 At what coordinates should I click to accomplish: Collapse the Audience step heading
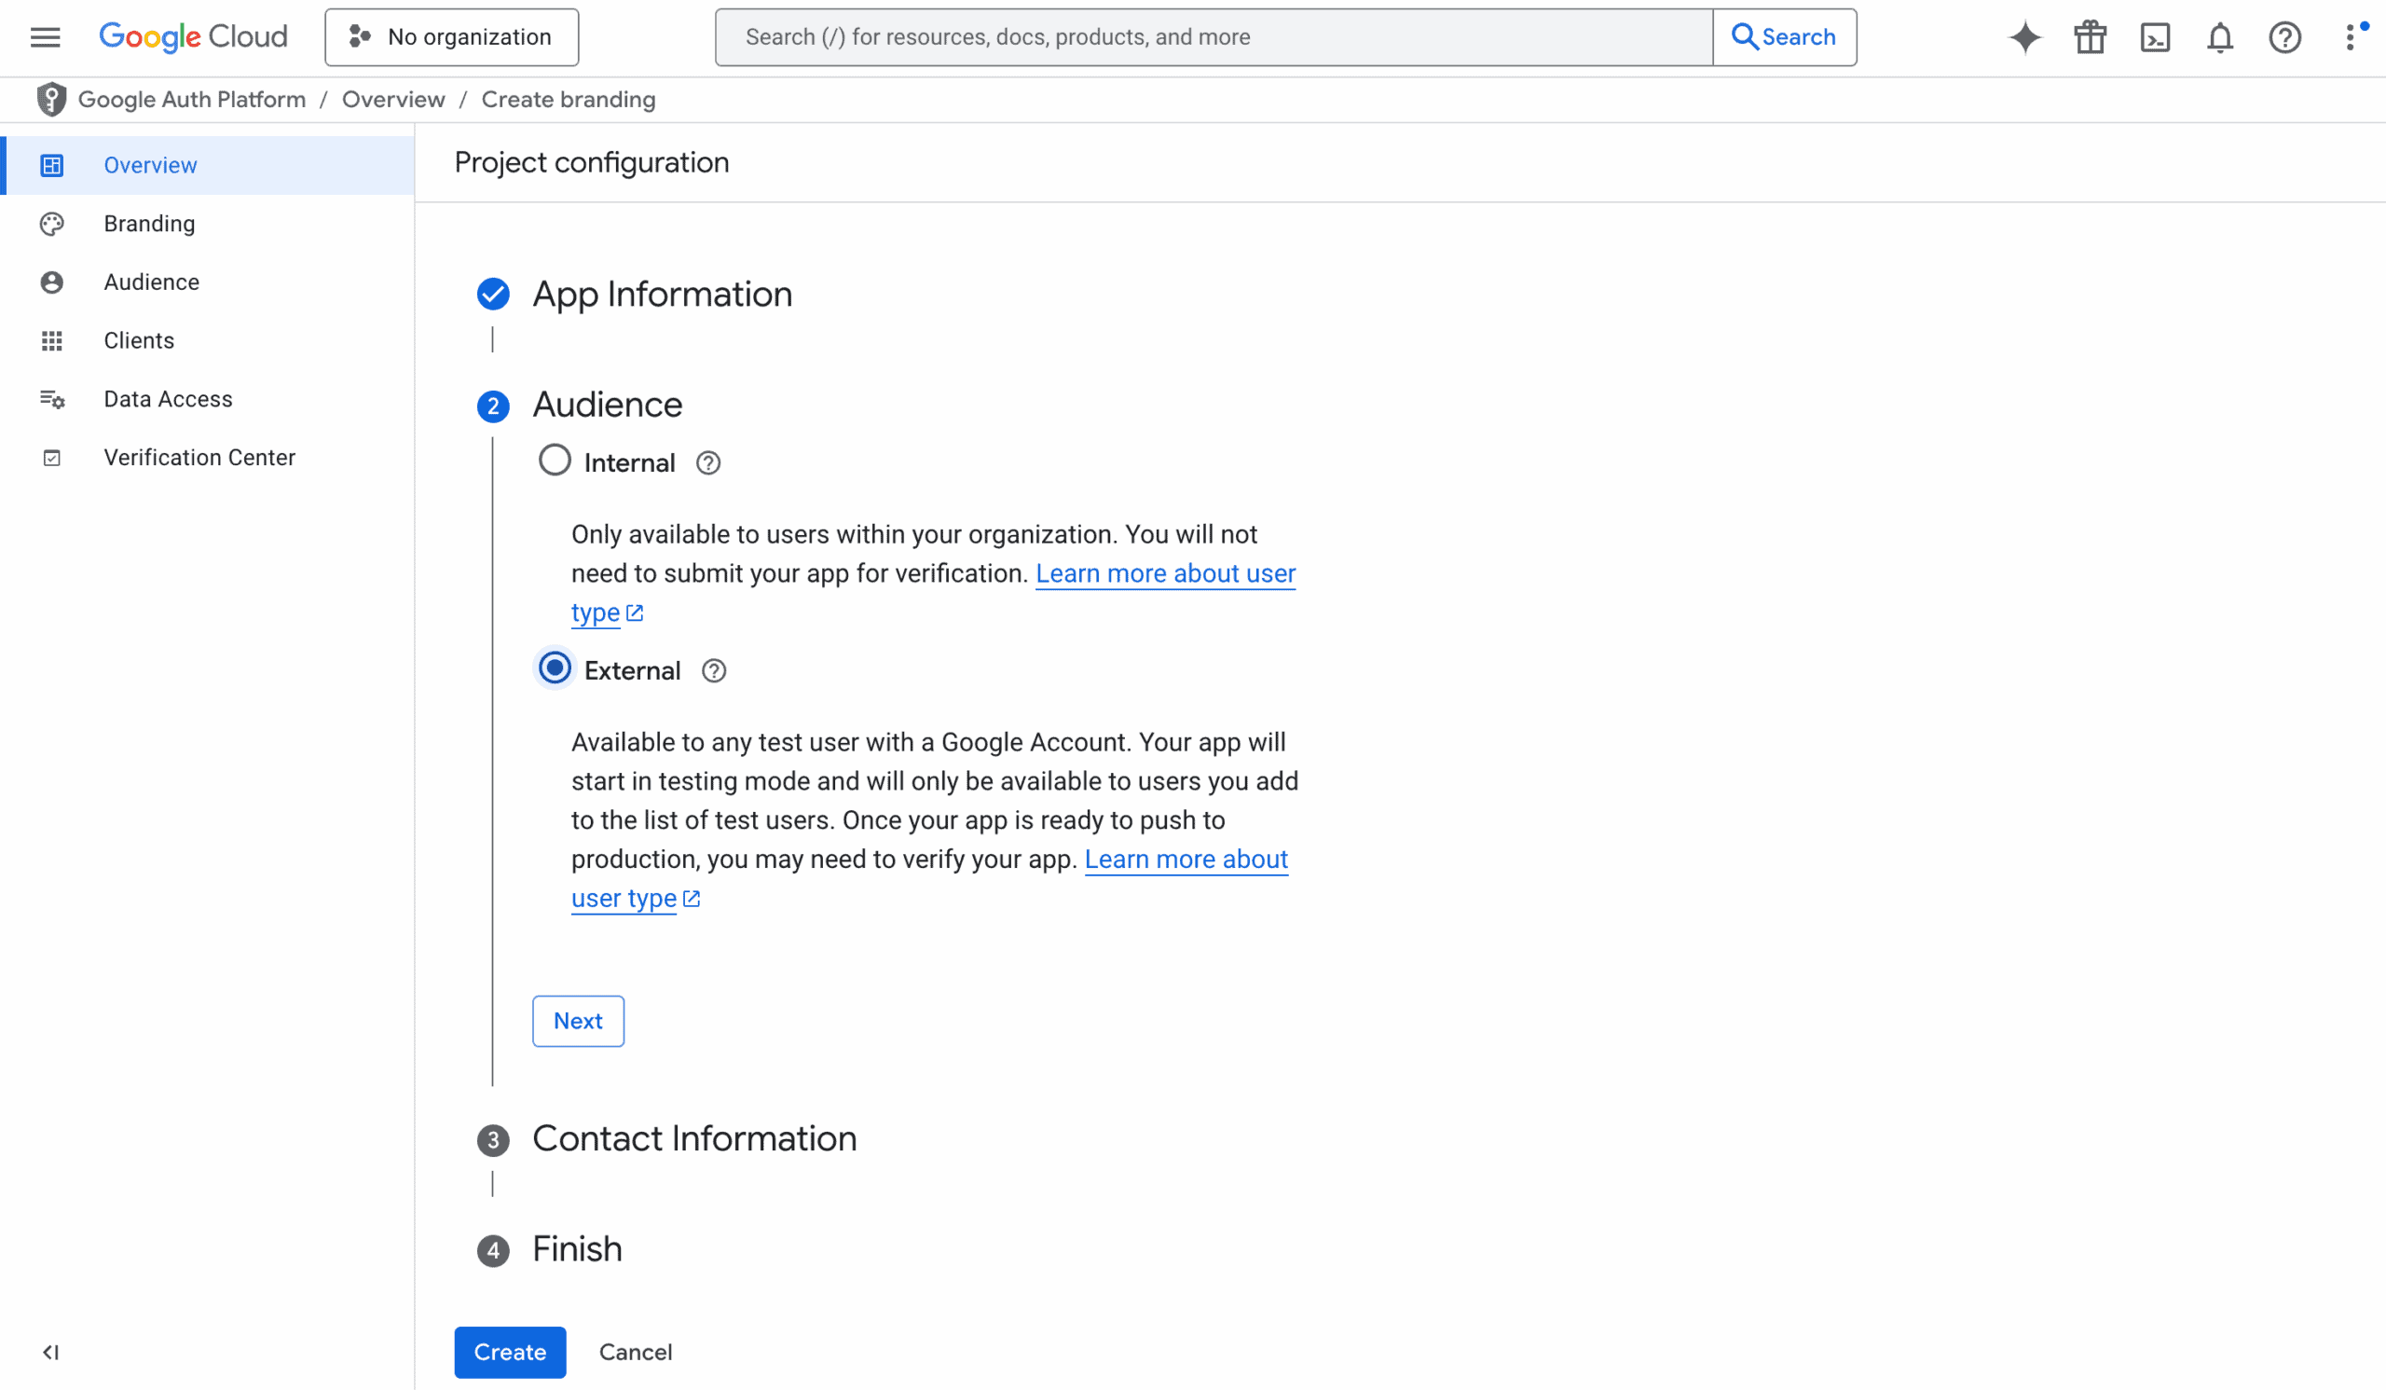(x=607, y=406)
